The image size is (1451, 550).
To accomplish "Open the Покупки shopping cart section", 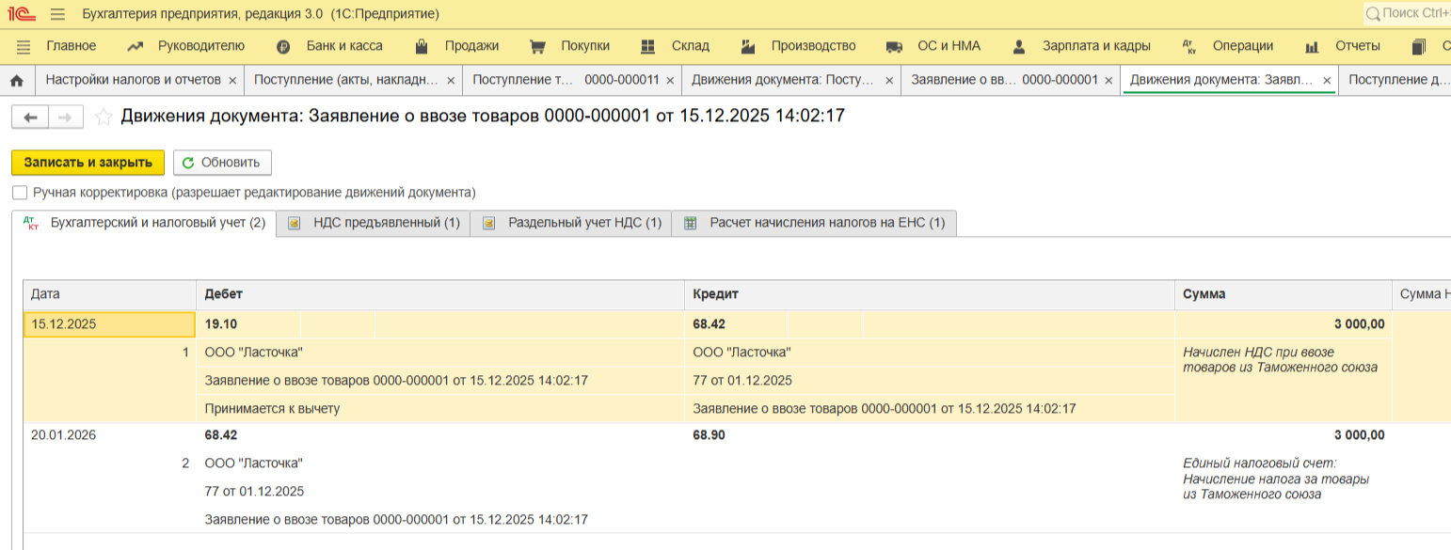I will [570, 46].
